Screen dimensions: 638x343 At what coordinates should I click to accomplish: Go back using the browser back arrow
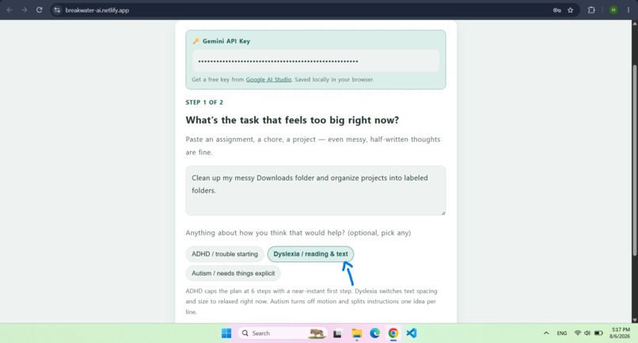[x=9, y=10]
